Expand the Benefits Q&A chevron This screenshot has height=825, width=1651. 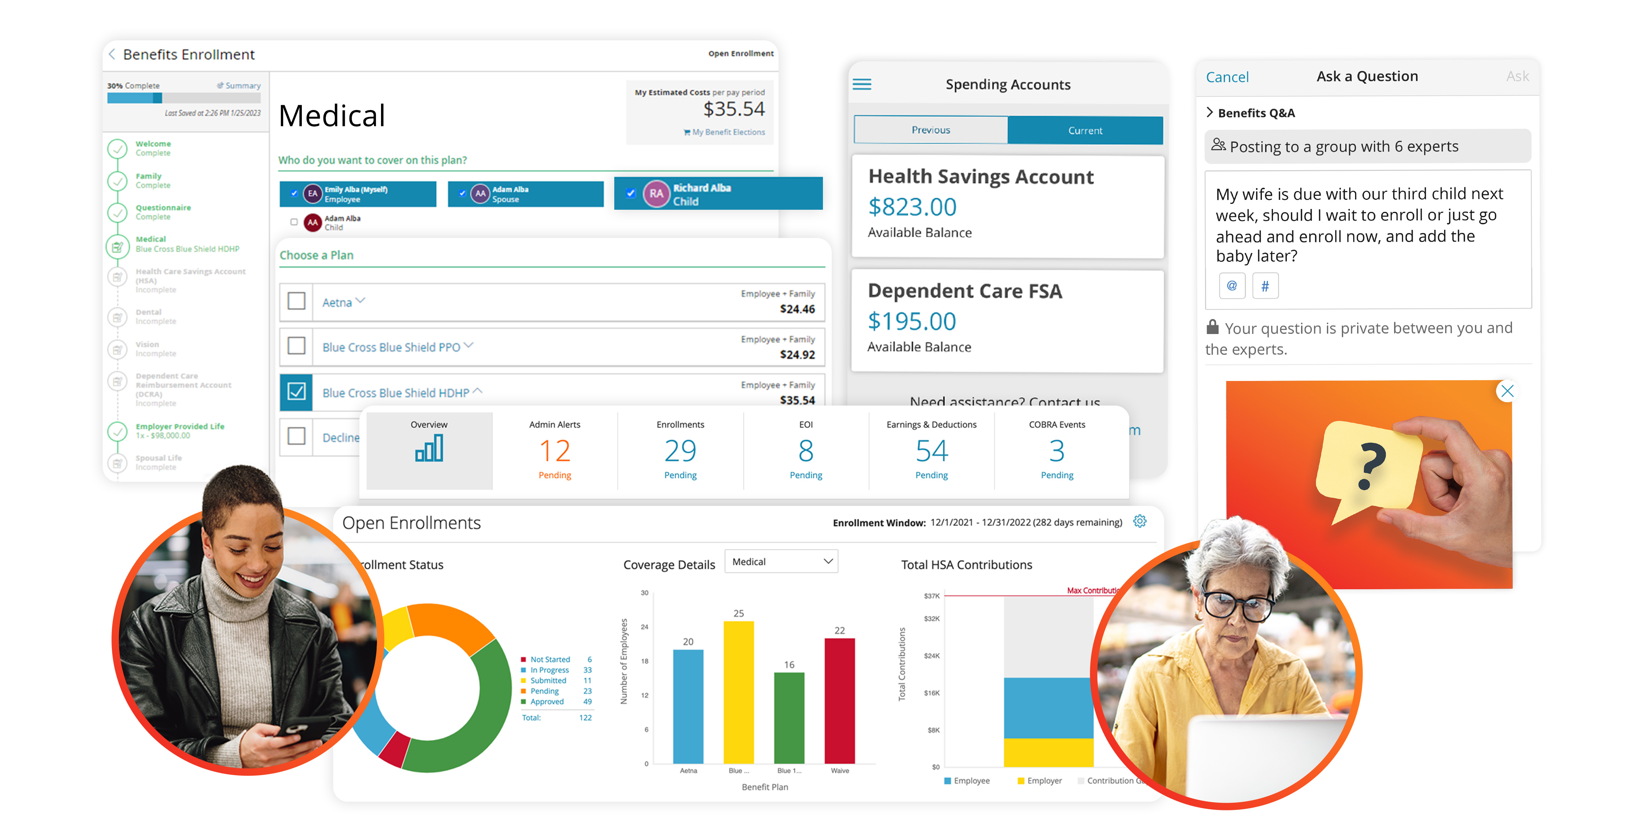[1209, 112]
